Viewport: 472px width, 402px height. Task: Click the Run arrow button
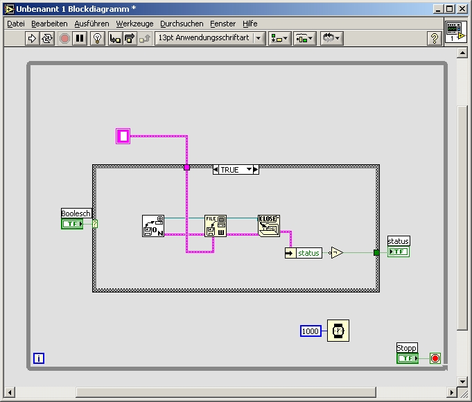(32, 39)
